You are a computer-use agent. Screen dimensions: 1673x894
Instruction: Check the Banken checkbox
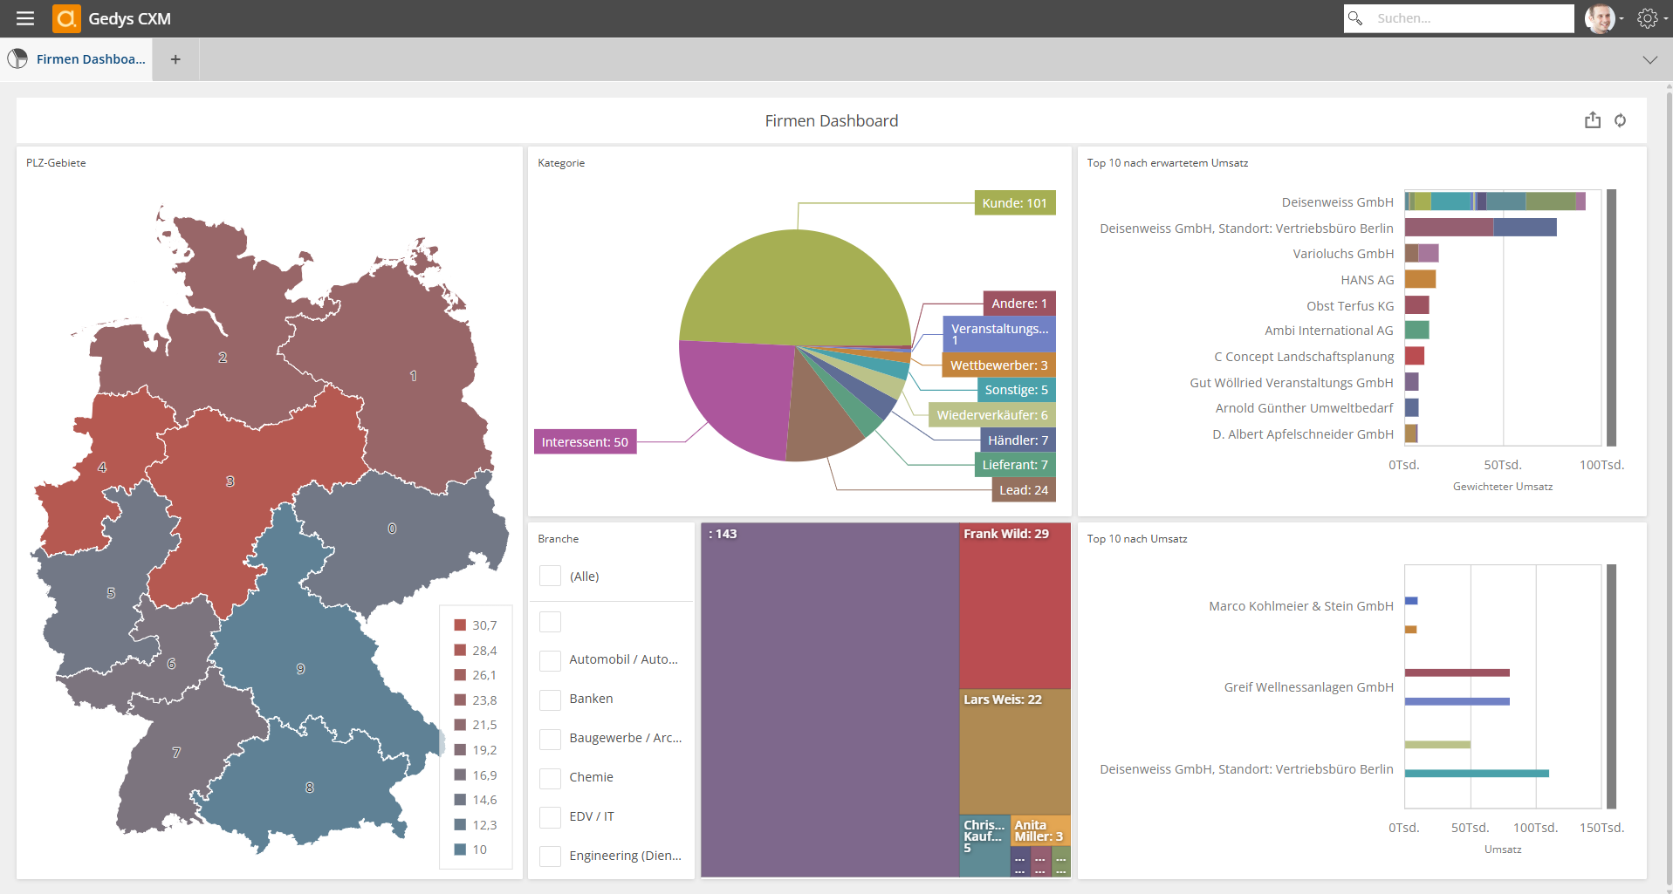pyautogui.click(x=550, y=700)
